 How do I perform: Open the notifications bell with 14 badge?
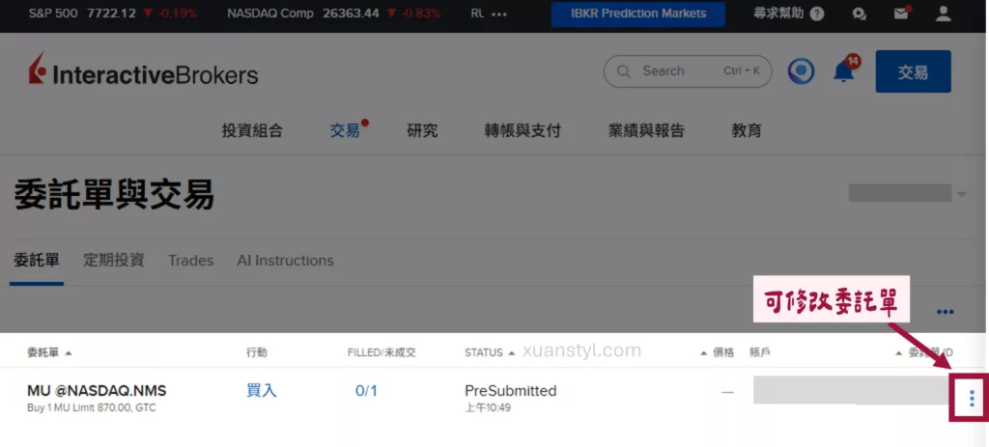coord(844,70)
